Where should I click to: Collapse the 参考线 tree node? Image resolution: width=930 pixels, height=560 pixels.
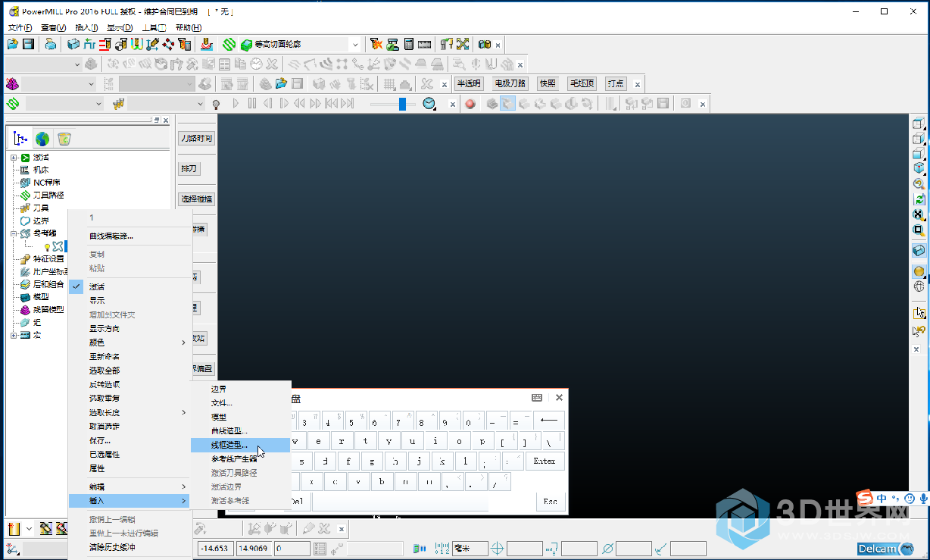click(13, 233)
